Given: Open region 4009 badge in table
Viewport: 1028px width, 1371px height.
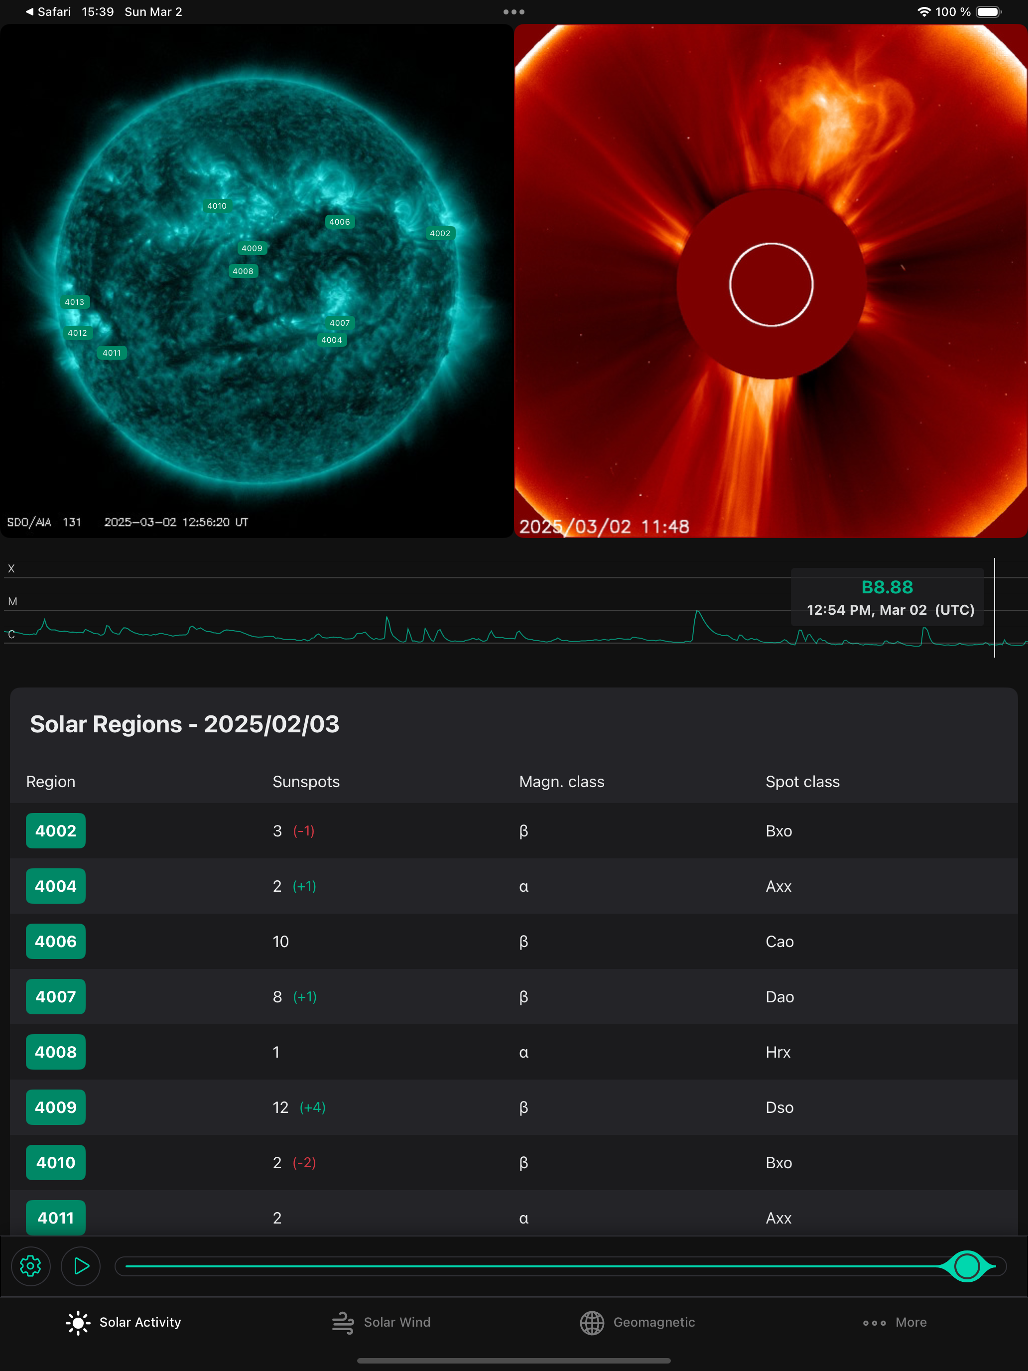Looking at the screenshot, I should click(56, 1107).
